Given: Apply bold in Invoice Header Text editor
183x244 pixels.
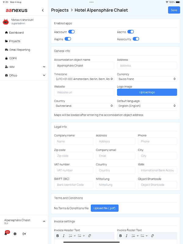Looking at the screenshot, I should [58, 236].
